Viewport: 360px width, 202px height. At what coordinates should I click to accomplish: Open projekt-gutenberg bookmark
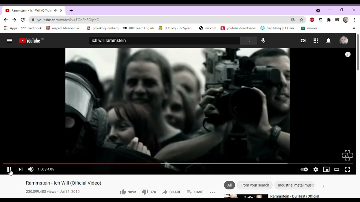103,28
